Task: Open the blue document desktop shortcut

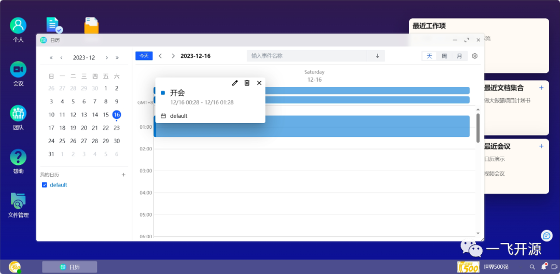Action: point(54,25)
